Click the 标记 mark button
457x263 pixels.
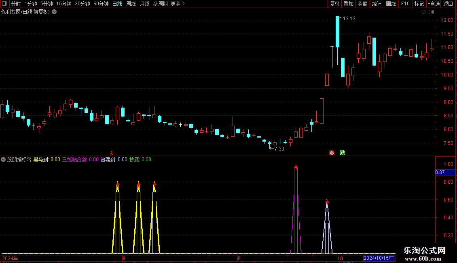(x=419, y=4)
